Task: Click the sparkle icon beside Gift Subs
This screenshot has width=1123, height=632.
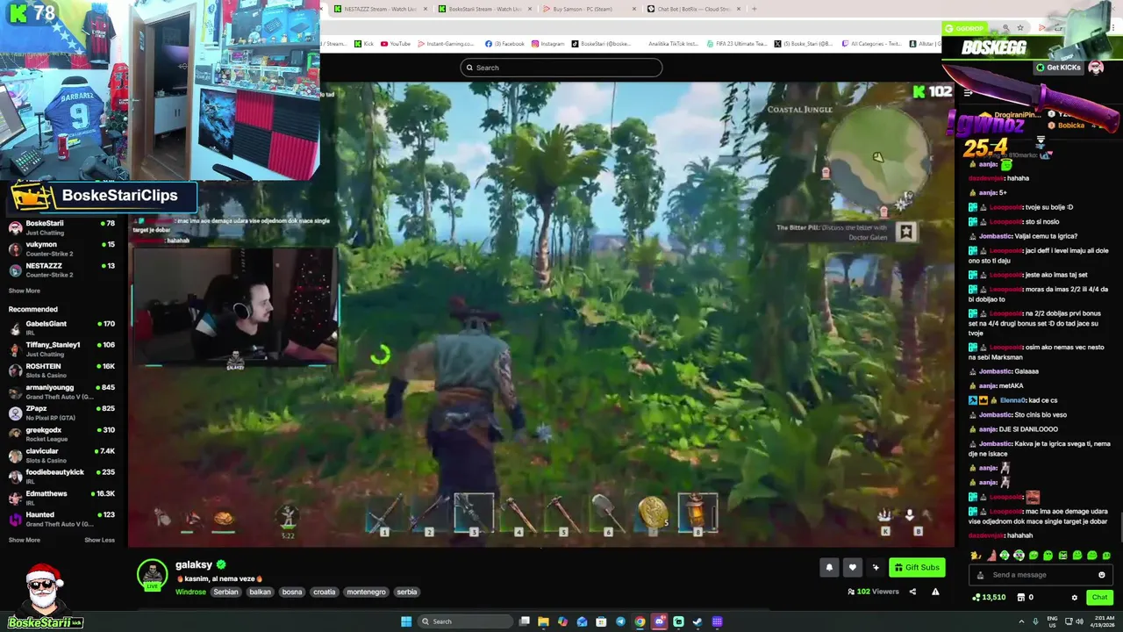Action: tap(876, 567)
